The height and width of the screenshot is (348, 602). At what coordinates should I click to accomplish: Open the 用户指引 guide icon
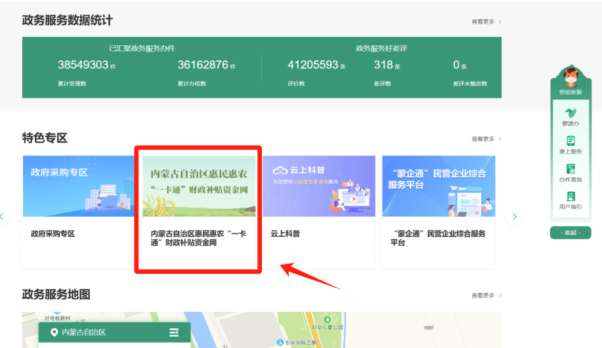(570, 197)
